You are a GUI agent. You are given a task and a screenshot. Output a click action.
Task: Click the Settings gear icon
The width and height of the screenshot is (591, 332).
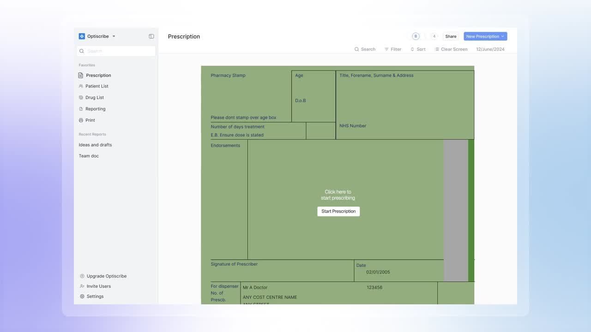pyautogui.click(x=82, y=296)
